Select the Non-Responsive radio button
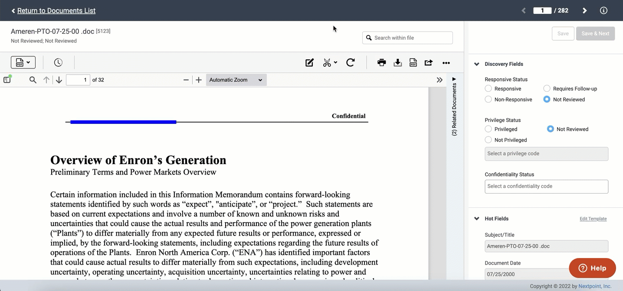The image size is (623, 291). (488, 99)
